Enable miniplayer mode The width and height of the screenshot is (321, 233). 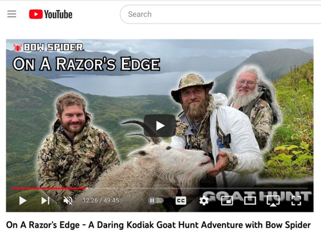(227, 201)
